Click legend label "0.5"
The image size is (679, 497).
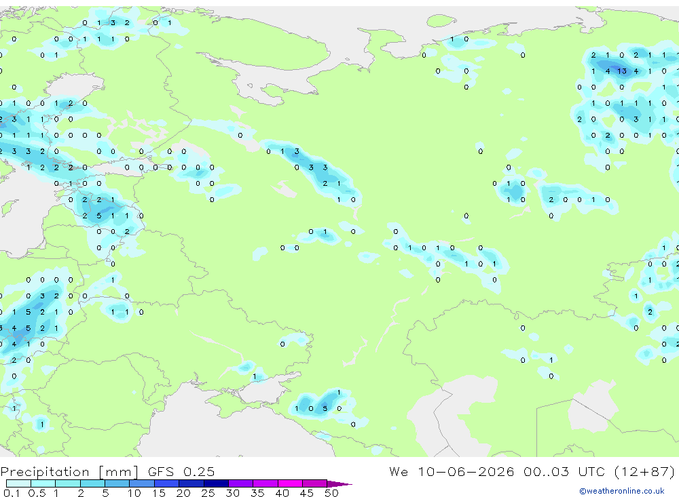37,493
